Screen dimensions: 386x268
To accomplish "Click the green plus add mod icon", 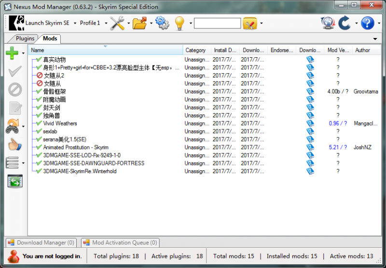I will 13,53.
